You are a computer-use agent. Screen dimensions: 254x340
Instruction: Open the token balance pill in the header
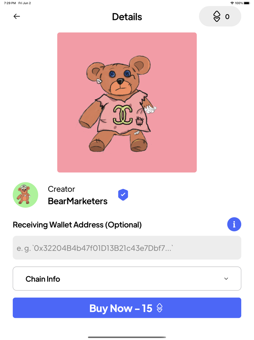tap(220, 16)
